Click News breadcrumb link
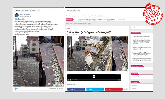165x99 pixels. (x=71, y=24)
